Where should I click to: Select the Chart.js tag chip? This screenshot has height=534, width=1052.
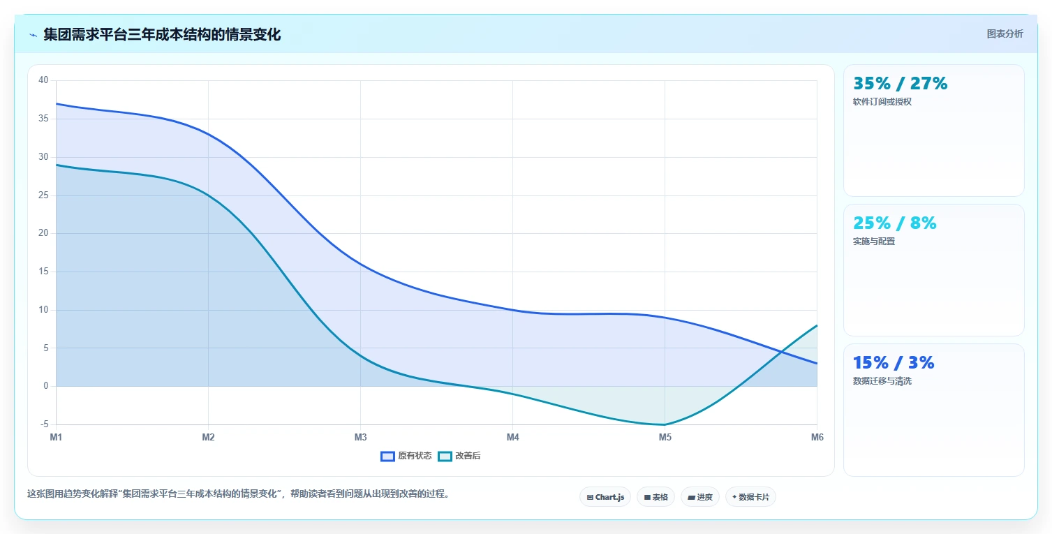605,497
